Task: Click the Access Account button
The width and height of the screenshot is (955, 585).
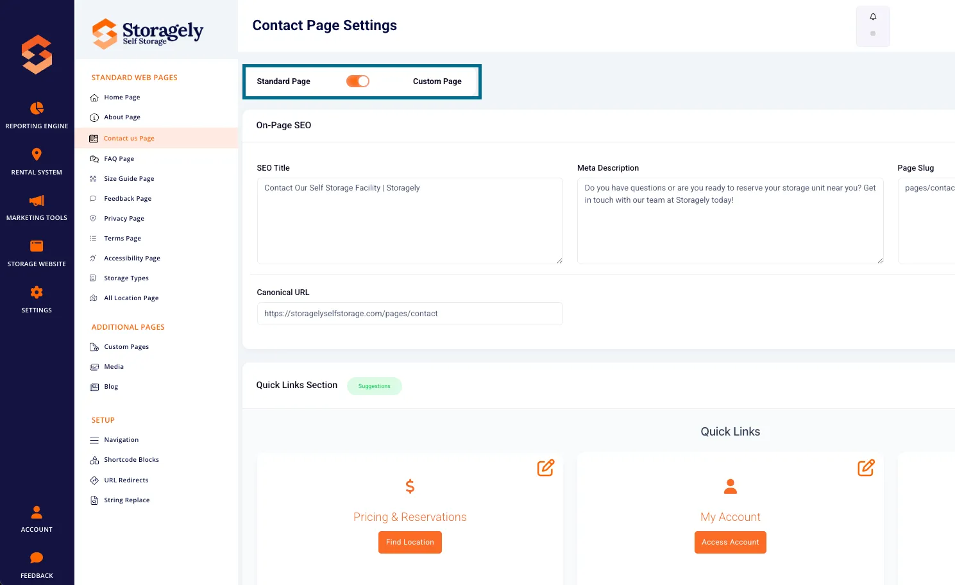Action: pos(730,542)
